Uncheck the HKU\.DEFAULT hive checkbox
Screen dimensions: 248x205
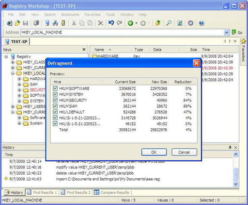(x=55, y=112)
